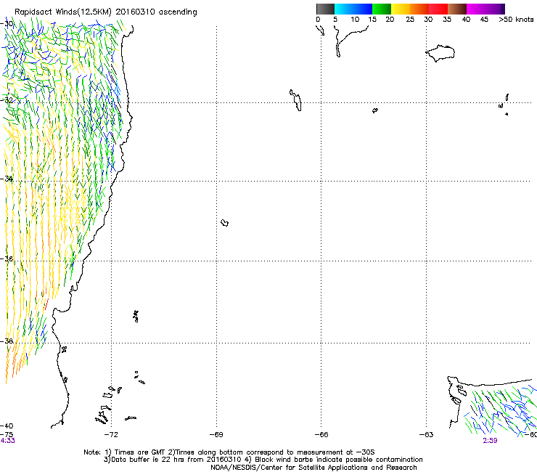The height and width of the screenshot is (472, 537).
Task: Click the chart title 'Rapidsact Winds(12.5KM) 20160310 ascending'
Action: tap(106, 12)
